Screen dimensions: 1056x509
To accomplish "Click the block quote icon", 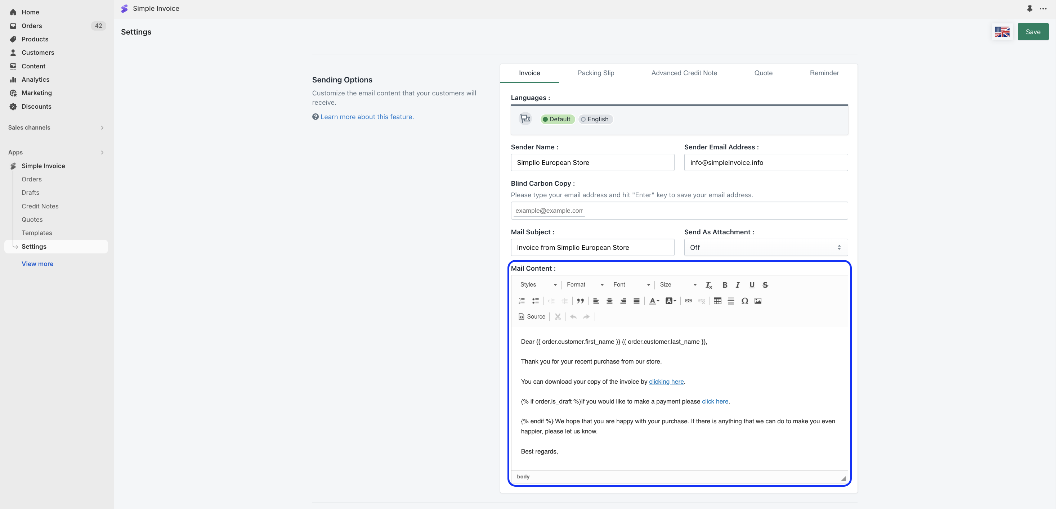I will pos(580,301).
